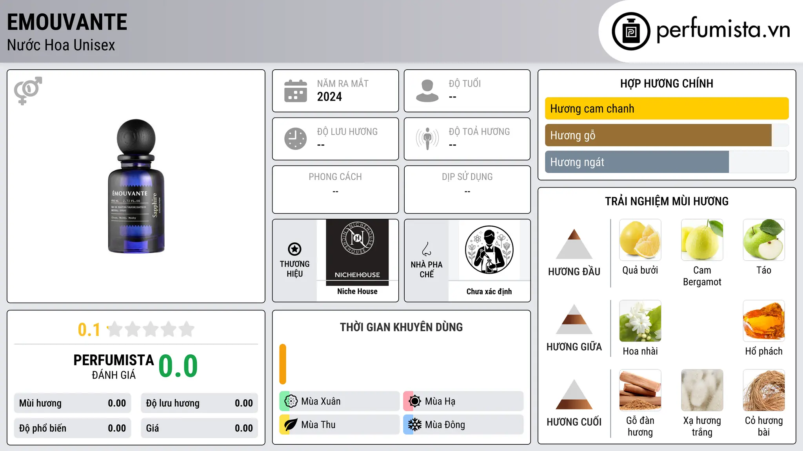Click the nose icon above Nhà Pha Chế
Screen dimensions: 803x451
tap(427, 249)
